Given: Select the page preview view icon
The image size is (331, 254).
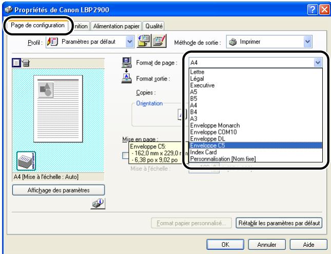Looking at the screenshot, I should point(16,63).
